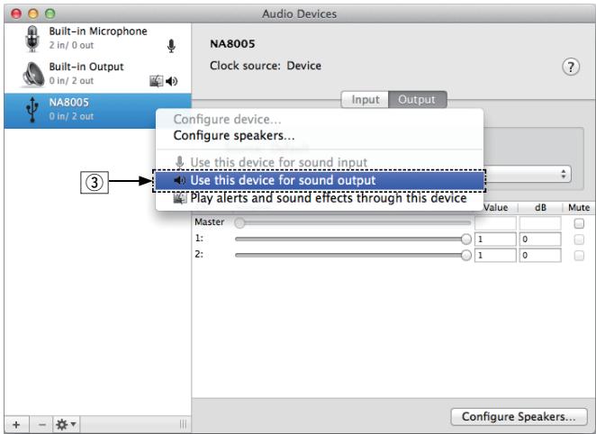This screenshot has width=596, height=434.
Task: Click the NA8005 heading in details pane
Action: (x=232, y=44)
